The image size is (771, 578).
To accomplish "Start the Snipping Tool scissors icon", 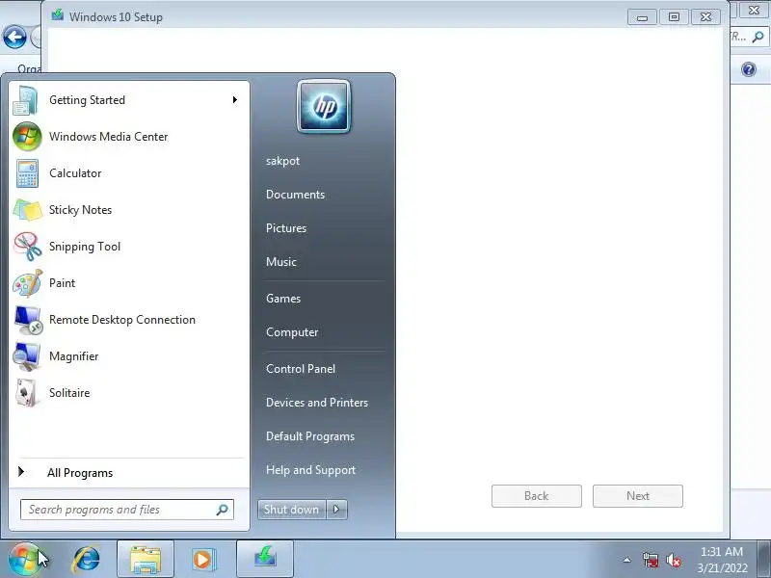I will [x=28, y=247].
